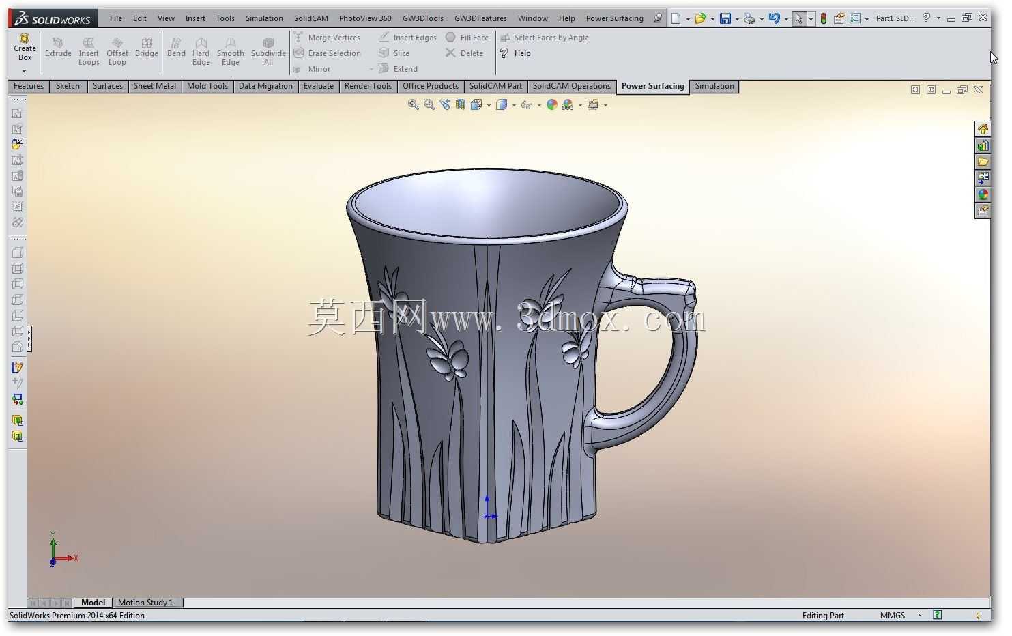Click the Undo icon
Screen dimensions: 1012x636
(774, 18)
